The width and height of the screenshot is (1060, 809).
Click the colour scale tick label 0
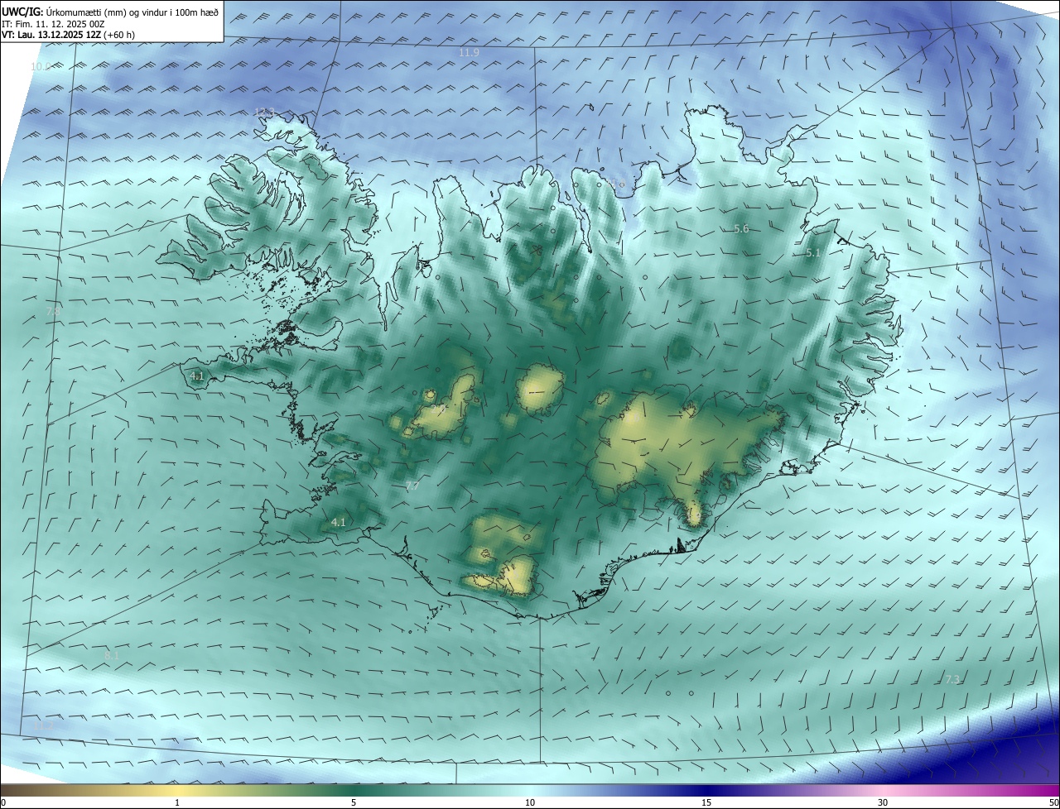3,802
